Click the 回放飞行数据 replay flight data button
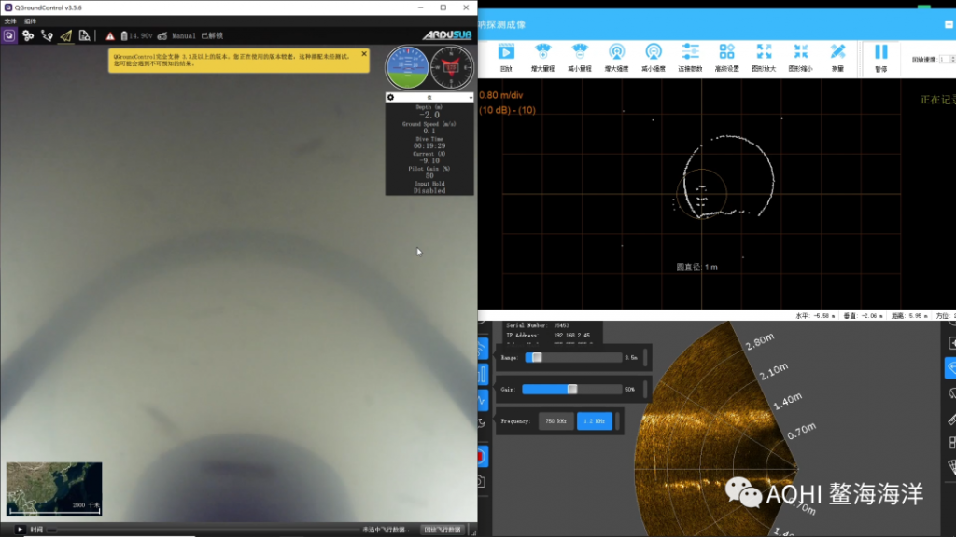 (x=443, y=530)
